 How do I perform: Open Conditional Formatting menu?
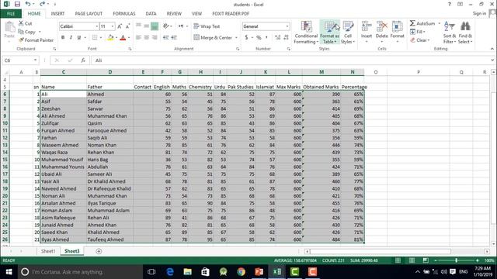pos(306,33)
